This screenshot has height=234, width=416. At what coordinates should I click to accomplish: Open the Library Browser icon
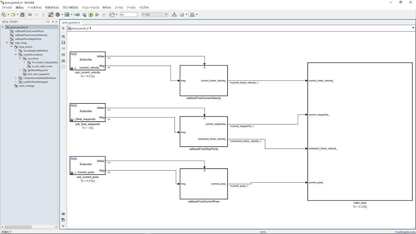click(51, 15)
